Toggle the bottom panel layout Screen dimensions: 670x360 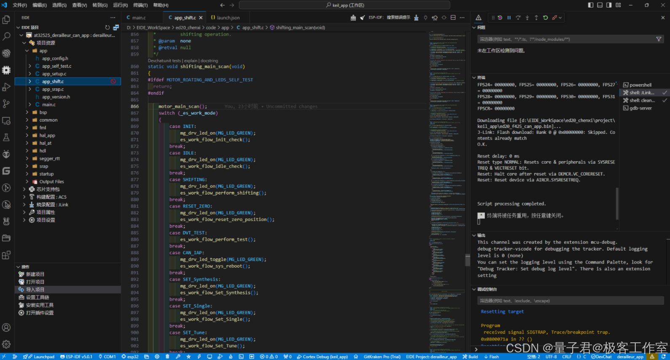[x=600, y=5]
